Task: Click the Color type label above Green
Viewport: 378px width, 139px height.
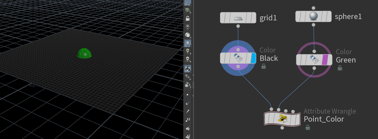Action: click(344, 52)
